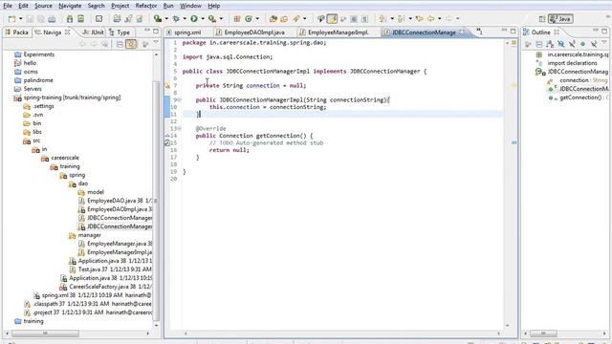Click Collapse All in the Navigator toolbar
This screenshot has height=344, width=612.
[x=120, y=44]
